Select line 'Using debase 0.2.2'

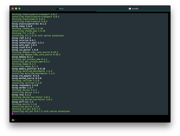point(23,57)
